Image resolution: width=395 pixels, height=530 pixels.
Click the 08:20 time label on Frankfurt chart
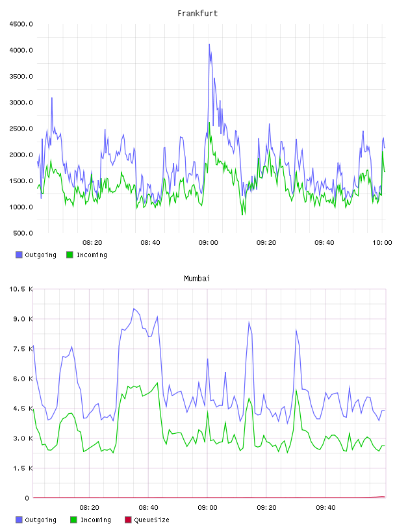(92, 242)
